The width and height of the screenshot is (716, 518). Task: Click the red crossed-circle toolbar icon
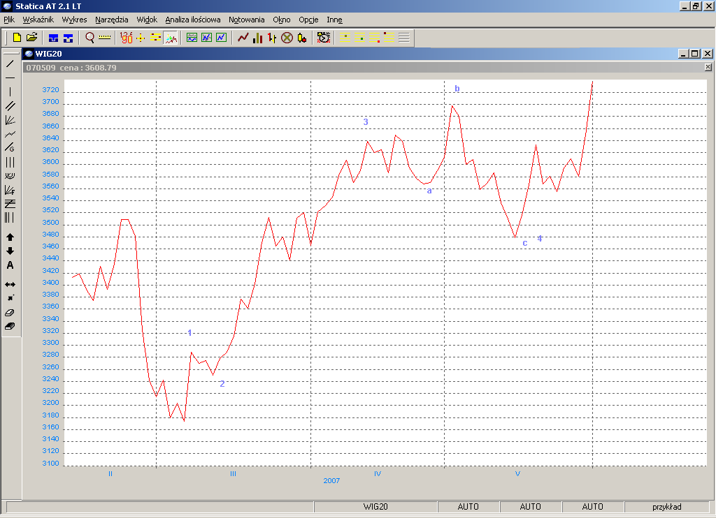[287, 38]
